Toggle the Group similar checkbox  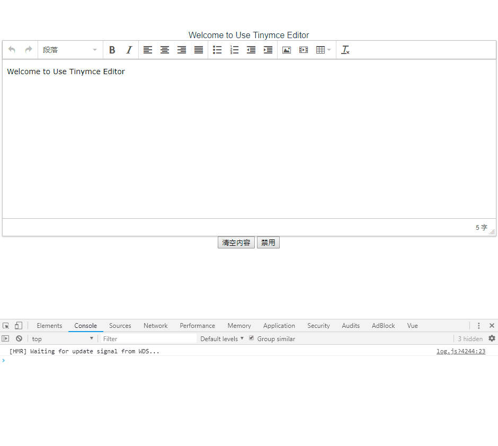pos(251,338)
